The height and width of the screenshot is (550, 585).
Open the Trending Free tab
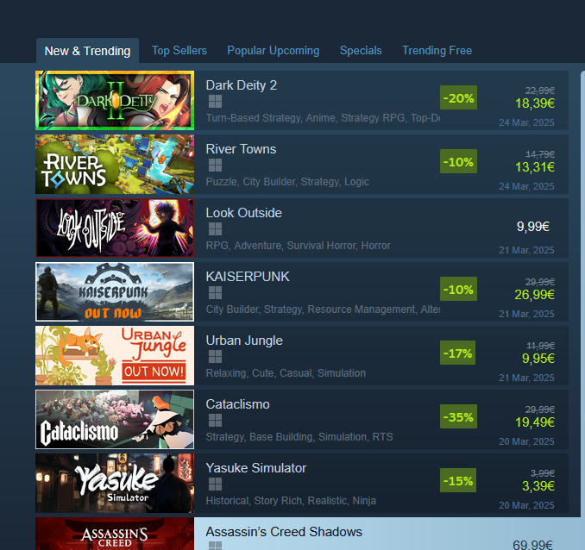(x=437, y=50)
